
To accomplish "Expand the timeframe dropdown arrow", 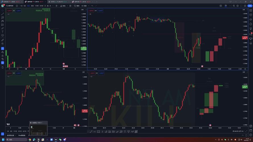I will pyautogui.click(x=53, y=6).
